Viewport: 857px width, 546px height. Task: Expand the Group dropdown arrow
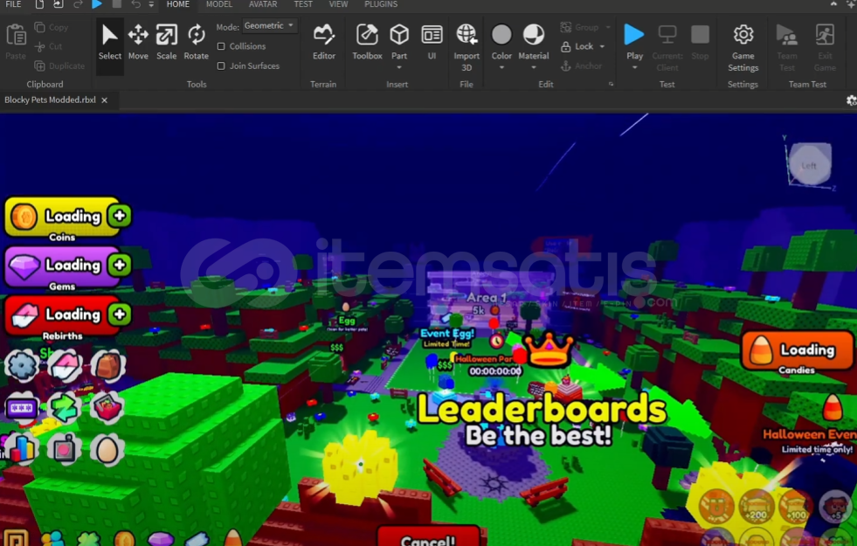(608, 27)
